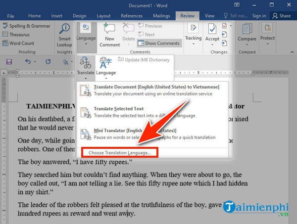
Task: Insert a New Comment
Action: coord(110,35)
